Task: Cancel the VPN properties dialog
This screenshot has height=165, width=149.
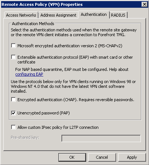Action: coord(102,157)
